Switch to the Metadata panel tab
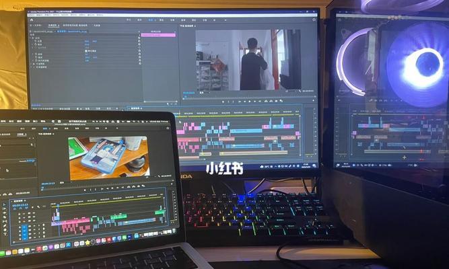This screenshot has width=449, height=269. 97,26
